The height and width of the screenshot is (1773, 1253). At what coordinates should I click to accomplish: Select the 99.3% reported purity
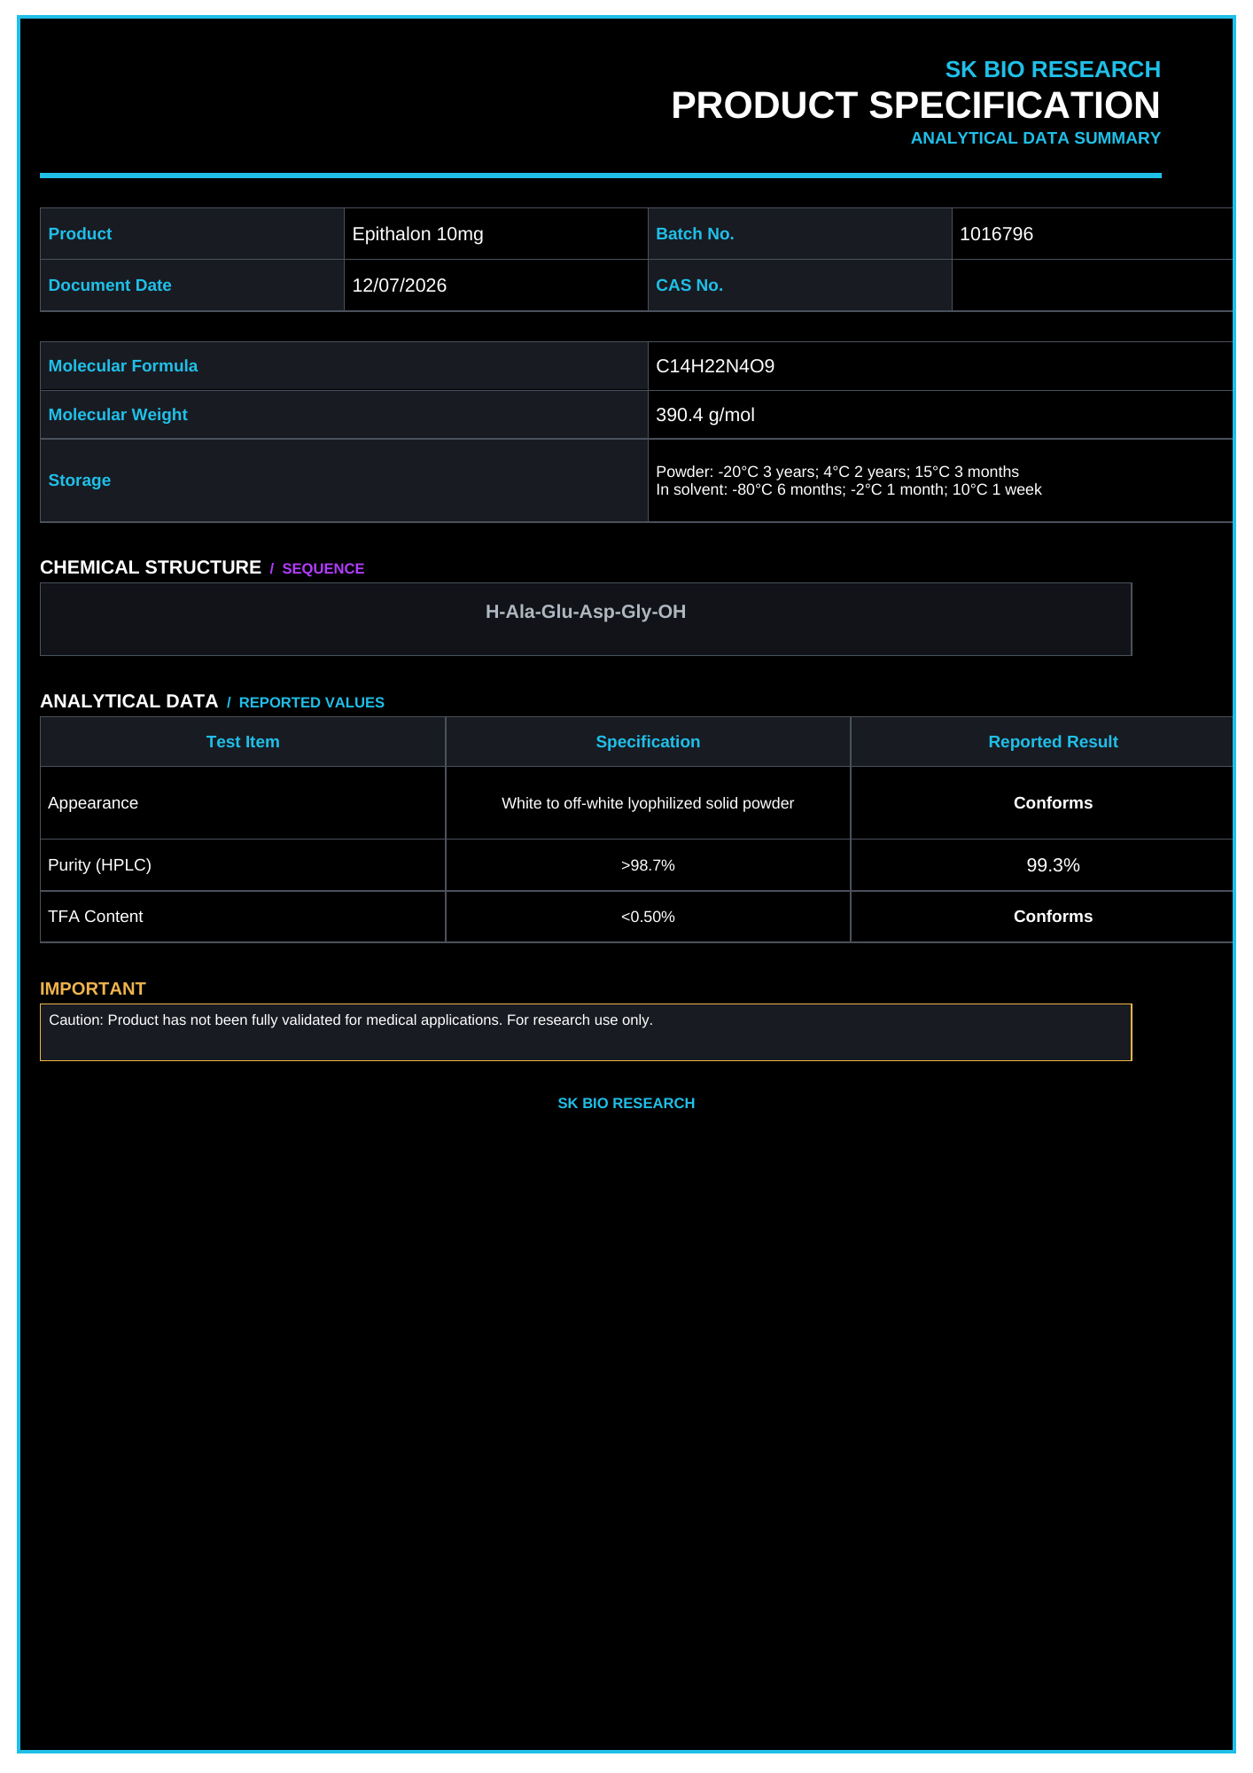pos(1053,865)
